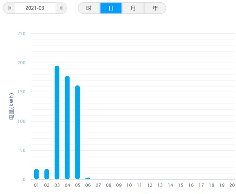Click the 250 y-axis label
The image size is (236, 194).
pyautogui.click(x=22, y=34)
